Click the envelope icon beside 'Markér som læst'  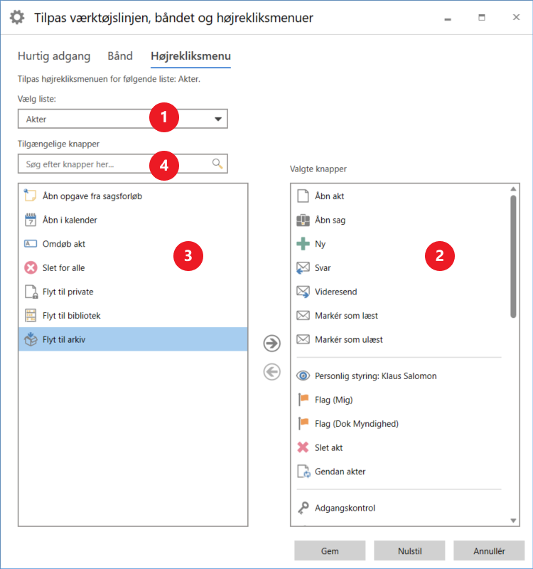(x=303, y=315)
